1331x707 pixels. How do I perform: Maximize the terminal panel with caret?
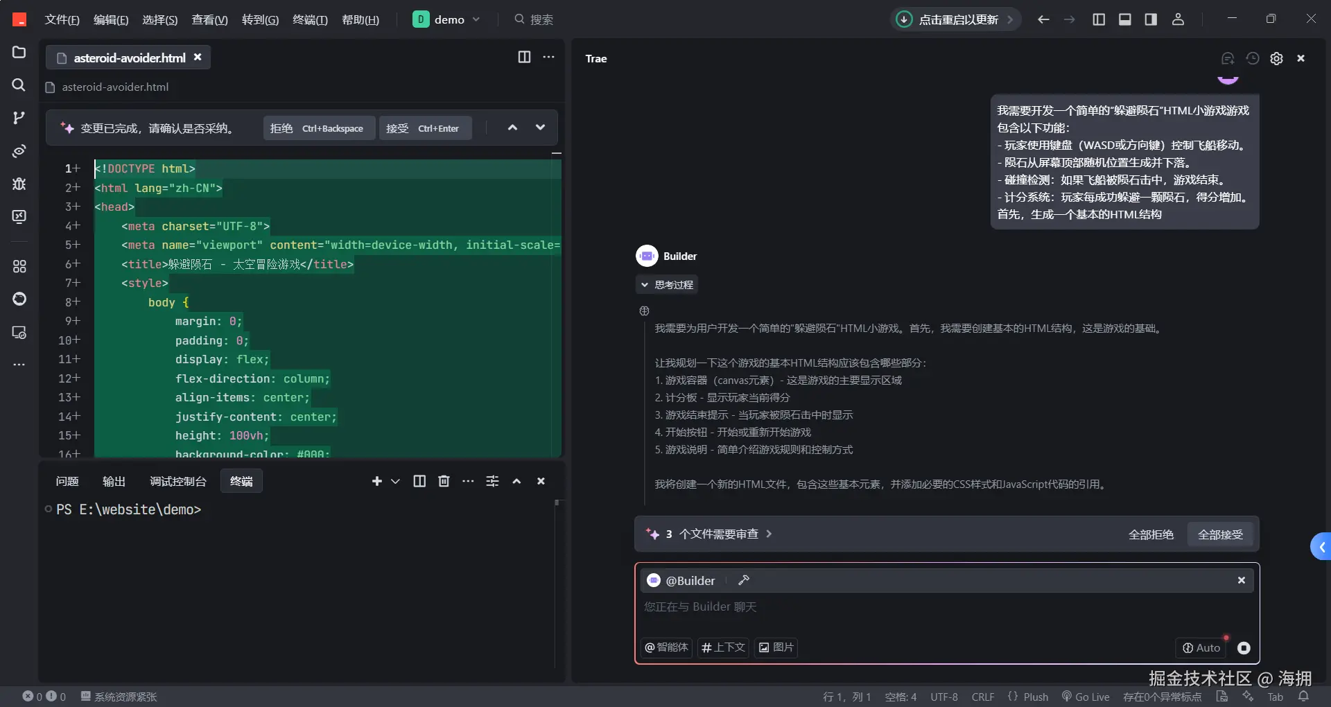516,481
